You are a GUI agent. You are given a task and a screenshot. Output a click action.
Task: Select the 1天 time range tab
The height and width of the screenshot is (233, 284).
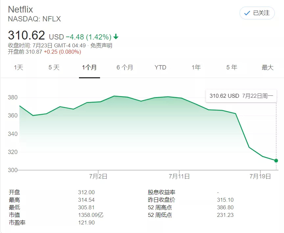[18, 67]
